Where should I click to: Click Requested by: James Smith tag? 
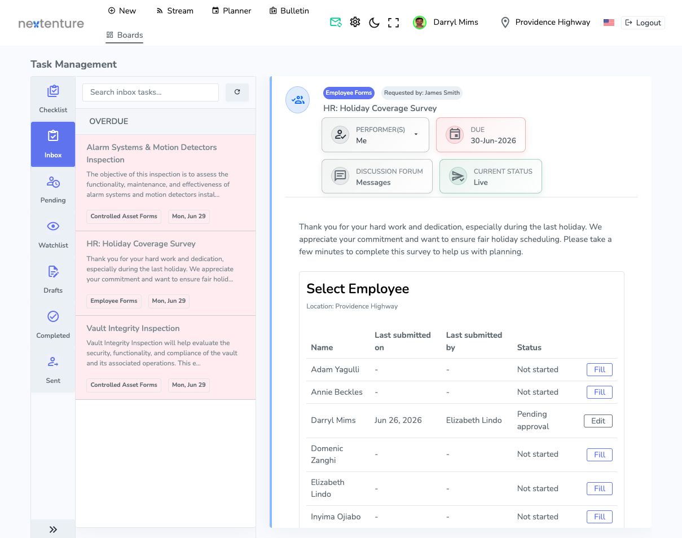pyautogui.click(x=421, y=92)
